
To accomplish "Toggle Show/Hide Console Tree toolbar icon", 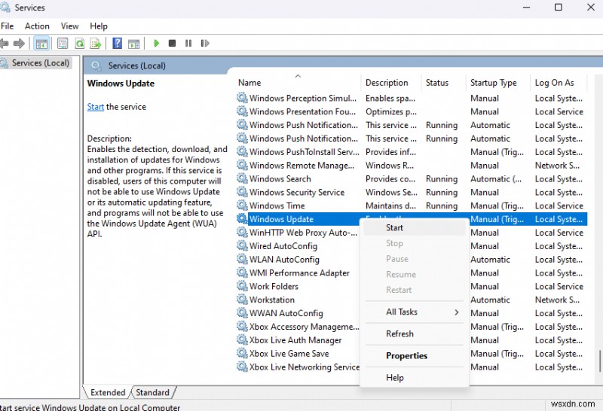I will point(41,44).
